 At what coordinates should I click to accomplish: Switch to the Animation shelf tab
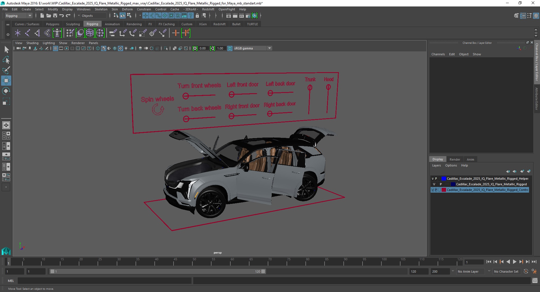pyautogui.click(x=112, y=24)
